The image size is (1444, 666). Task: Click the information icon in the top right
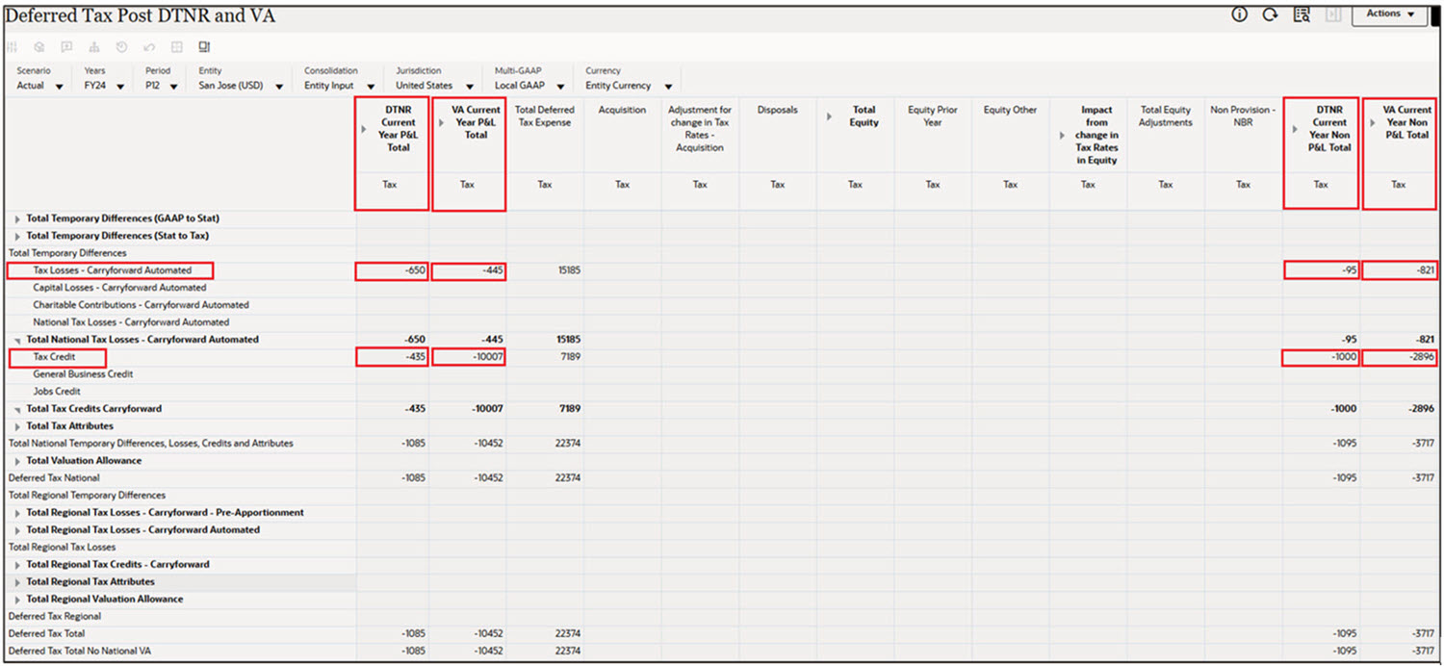pyautogui.click(x=1238, y=14)
